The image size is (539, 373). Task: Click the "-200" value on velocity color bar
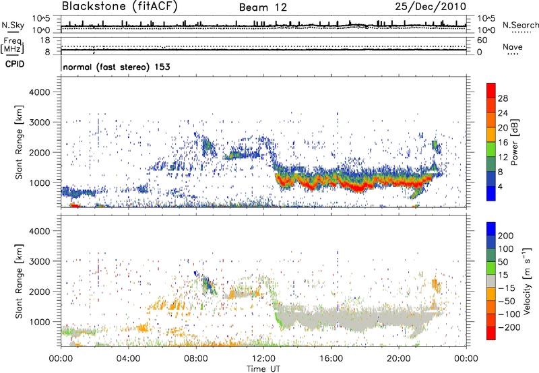coord(509,327)
